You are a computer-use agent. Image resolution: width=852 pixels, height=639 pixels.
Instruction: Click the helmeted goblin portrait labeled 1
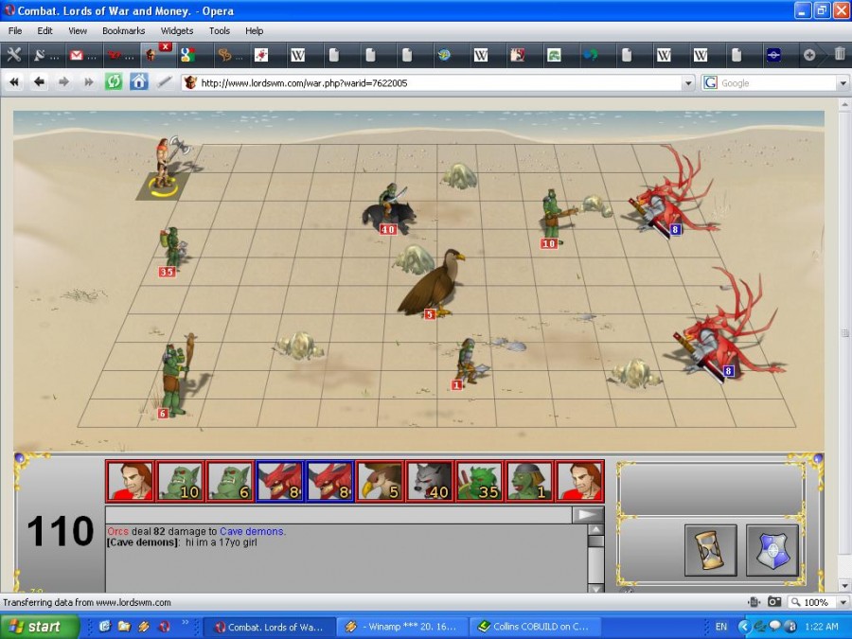pyautogui.click(x=530, y=481)
